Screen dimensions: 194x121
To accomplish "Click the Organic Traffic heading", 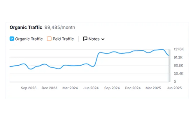I will [26, 27].
